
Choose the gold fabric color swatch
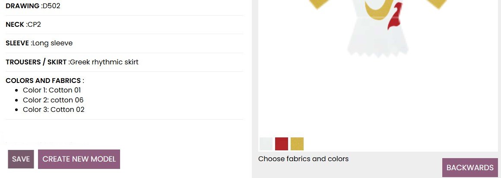pos(297,143)
